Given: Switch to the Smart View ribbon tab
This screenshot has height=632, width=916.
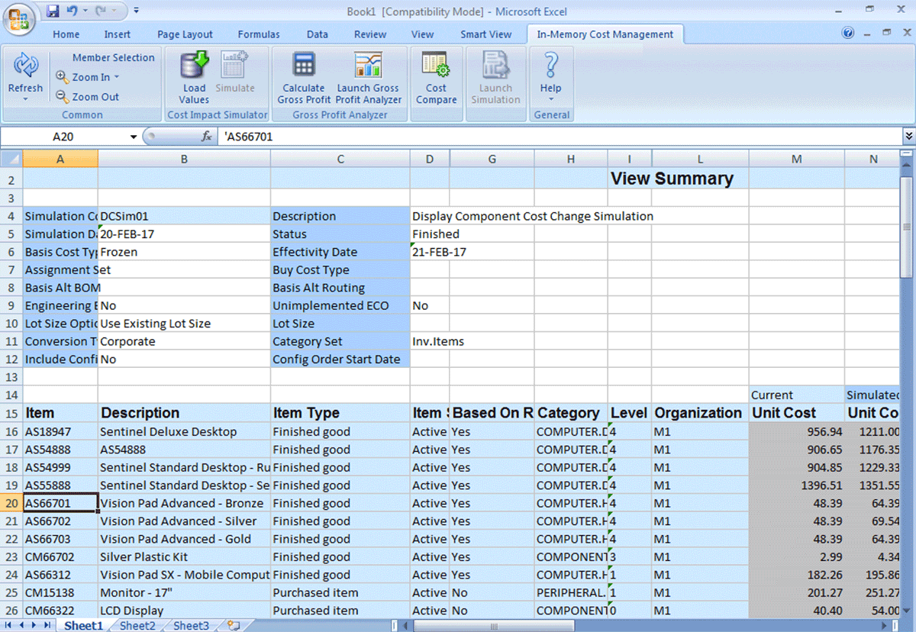Looking at the screenshot, I should pos(485,34).
